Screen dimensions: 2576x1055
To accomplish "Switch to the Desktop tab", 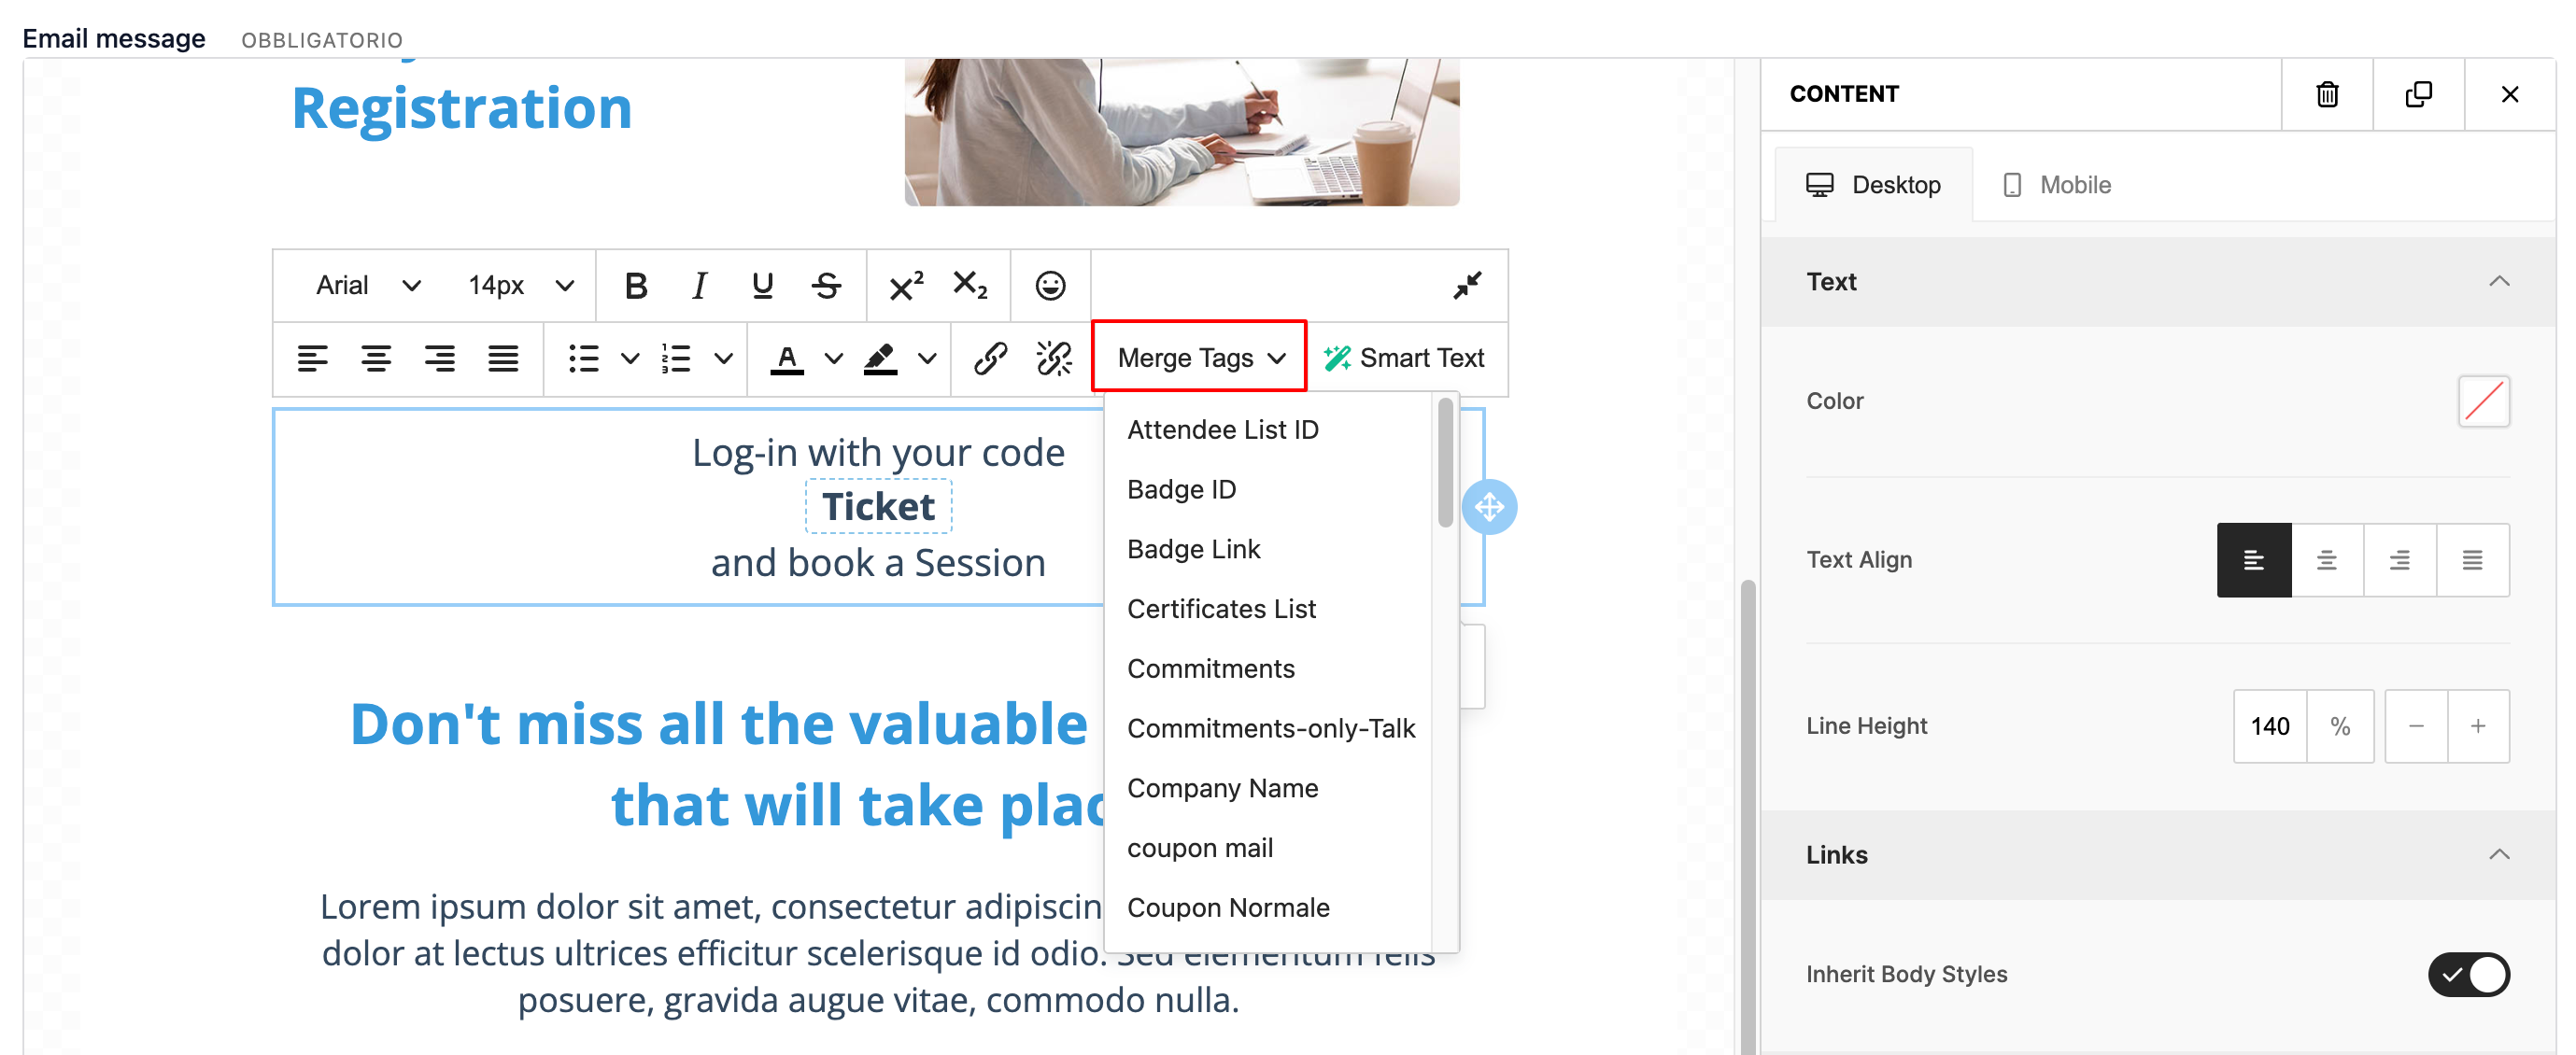I will pos(1873,185).
